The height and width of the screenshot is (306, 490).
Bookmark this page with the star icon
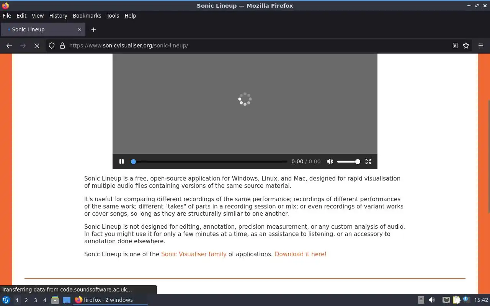[x=466, y=46]
